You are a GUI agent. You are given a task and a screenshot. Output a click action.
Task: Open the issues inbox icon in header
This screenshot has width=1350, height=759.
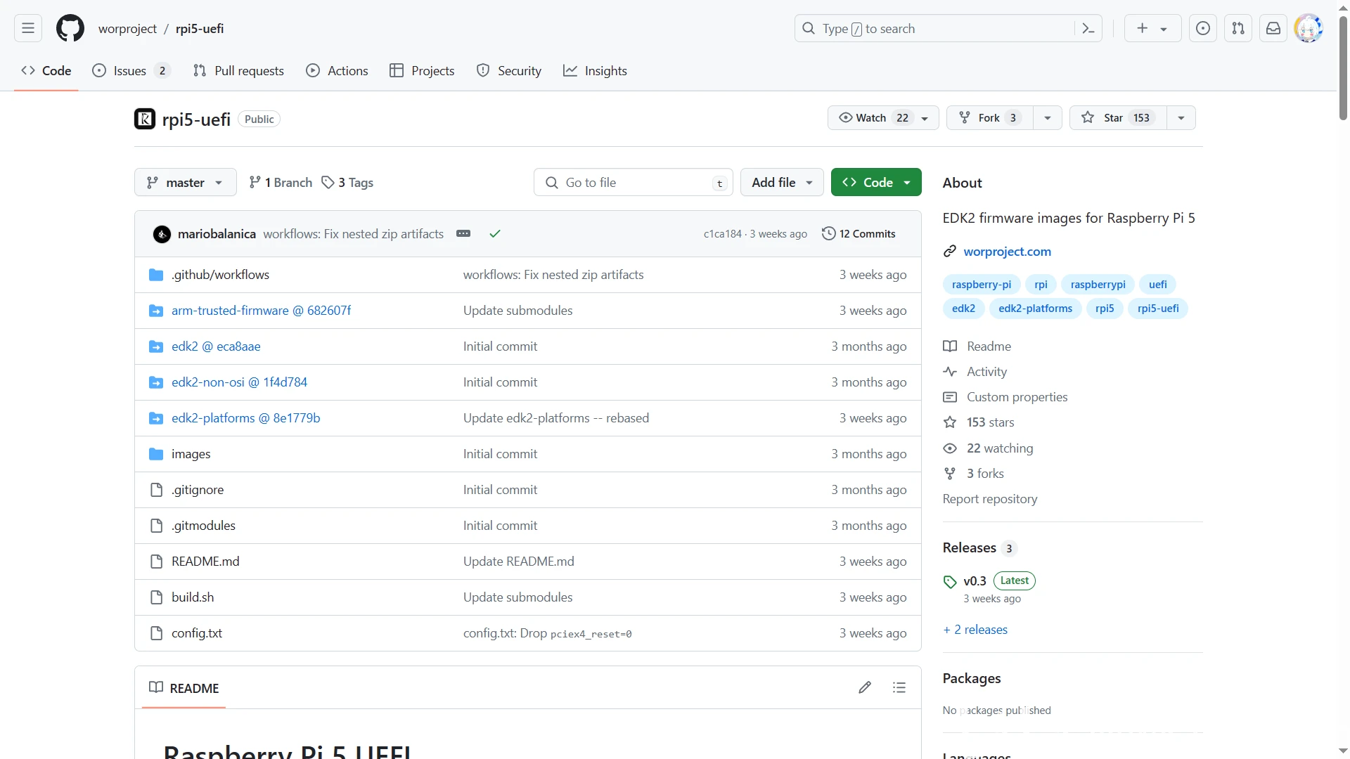coord(1203,29)
